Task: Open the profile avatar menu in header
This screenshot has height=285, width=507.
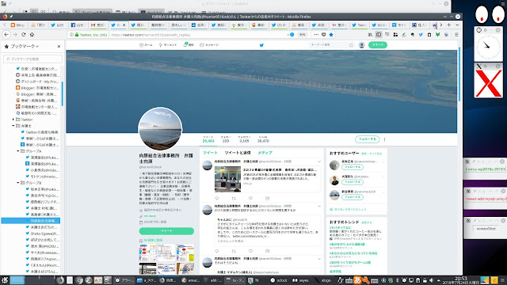Action: point(361,45)
